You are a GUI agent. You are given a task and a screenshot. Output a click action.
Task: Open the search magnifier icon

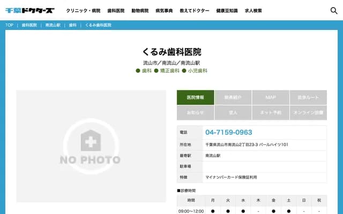click(334, 11)
